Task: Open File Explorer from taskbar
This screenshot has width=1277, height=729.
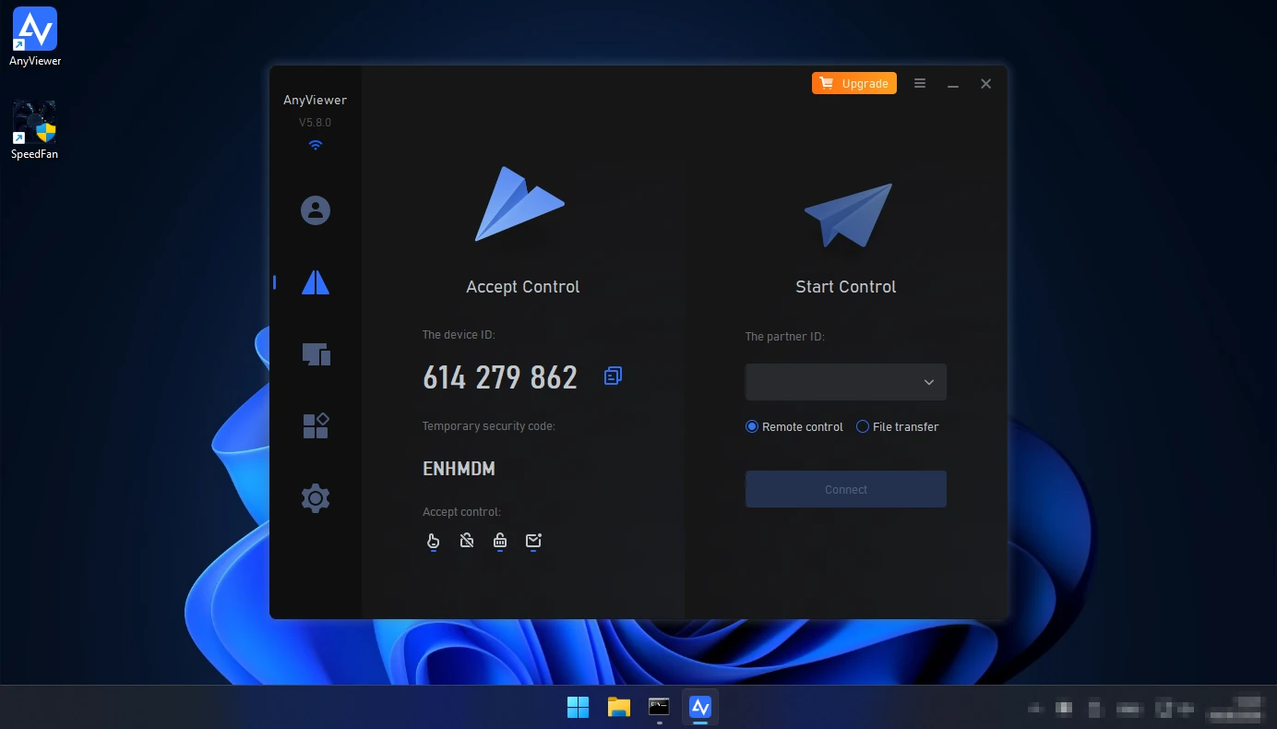Action: tap(619, 708)
